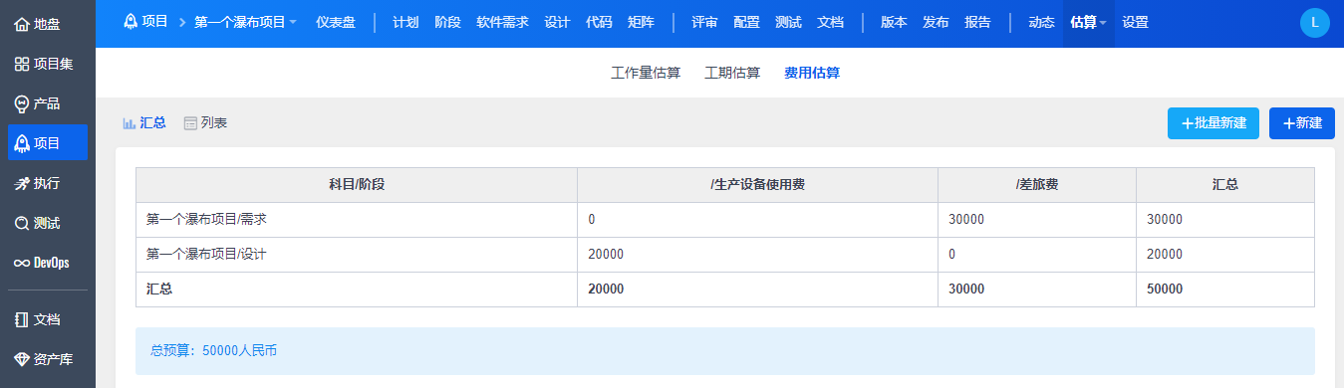The width and height of the screenshot is (1344, 388).
Task: Open the 工作量估算 tab
Action: (646, 73)
